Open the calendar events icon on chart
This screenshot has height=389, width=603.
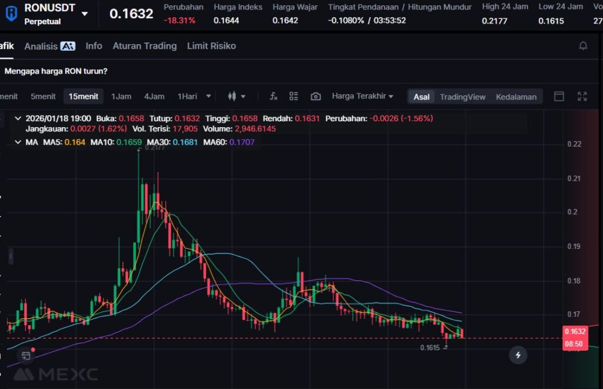[x=25, y=355]
